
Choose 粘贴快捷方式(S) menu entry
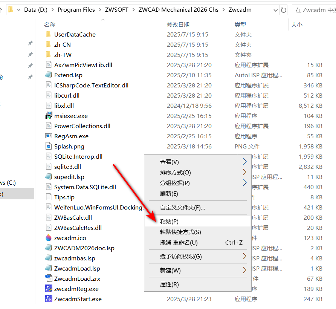(198, 232)
